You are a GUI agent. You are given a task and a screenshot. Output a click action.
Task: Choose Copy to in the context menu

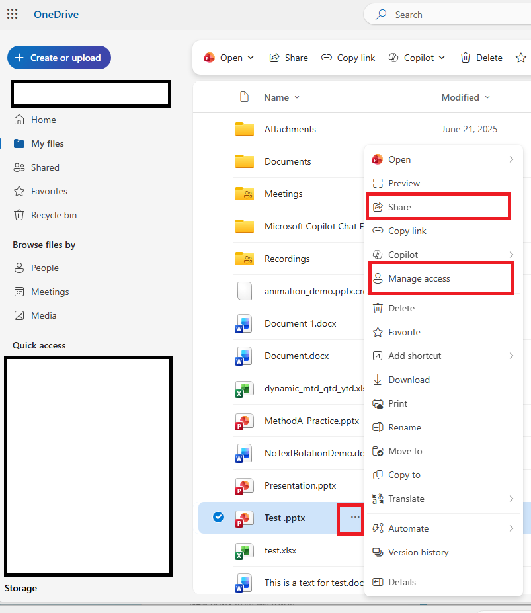coord(444,475)
